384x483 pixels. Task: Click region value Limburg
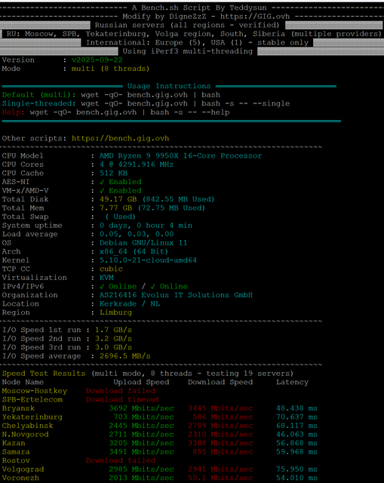click(115, 312)
